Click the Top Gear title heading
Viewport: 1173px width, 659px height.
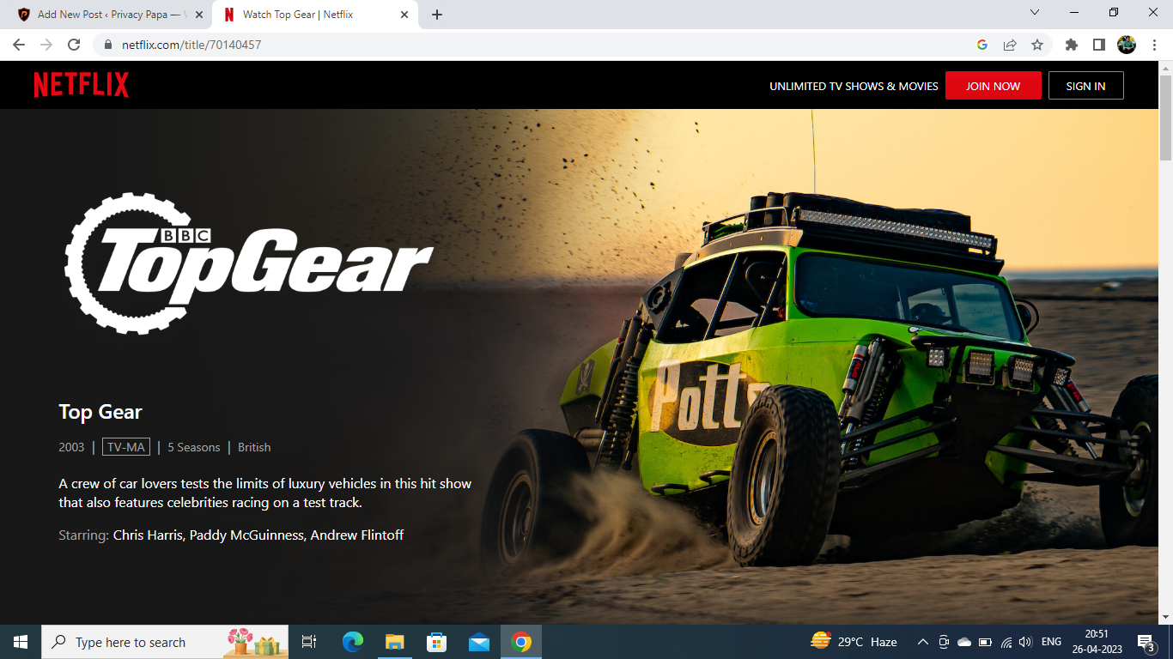tap(100, 412)
